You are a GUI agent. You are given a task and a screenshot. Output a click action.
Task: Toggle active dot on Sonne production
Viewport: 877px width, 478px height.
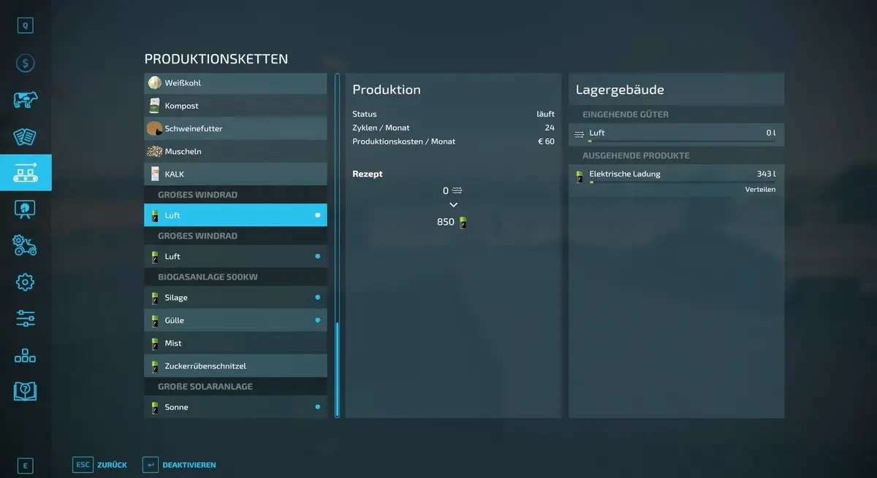point(317,407)
